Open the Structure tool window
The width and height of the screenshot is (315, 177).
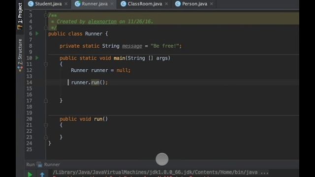[x=20, y=55]
